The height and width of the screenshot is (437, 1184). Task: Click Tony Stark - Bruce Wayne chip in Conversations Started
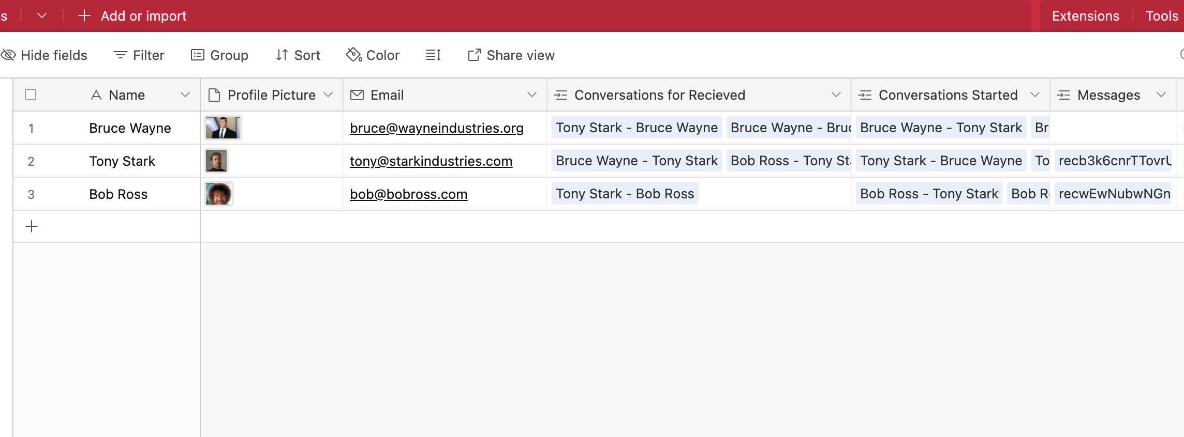941,161
